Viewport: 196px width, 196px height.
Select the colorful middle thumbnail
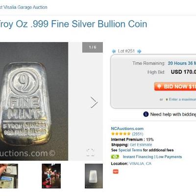click(51, 176)
